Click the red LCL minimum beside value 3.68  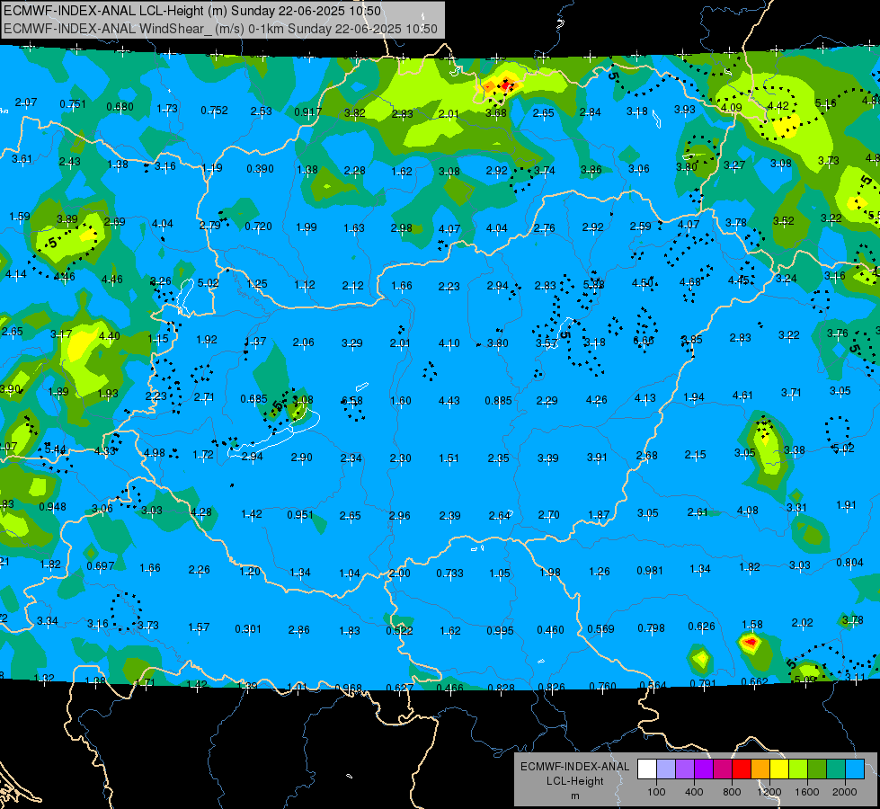click(x=507, y=85)
